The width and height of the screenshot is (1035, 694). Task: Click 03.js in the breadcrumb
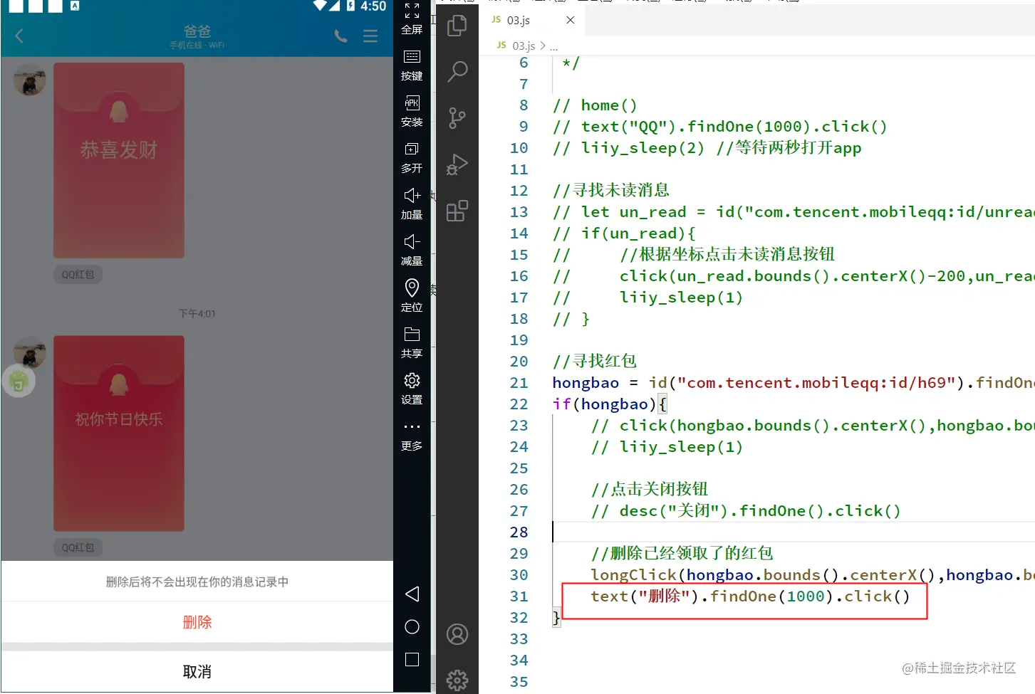[524, 46]
